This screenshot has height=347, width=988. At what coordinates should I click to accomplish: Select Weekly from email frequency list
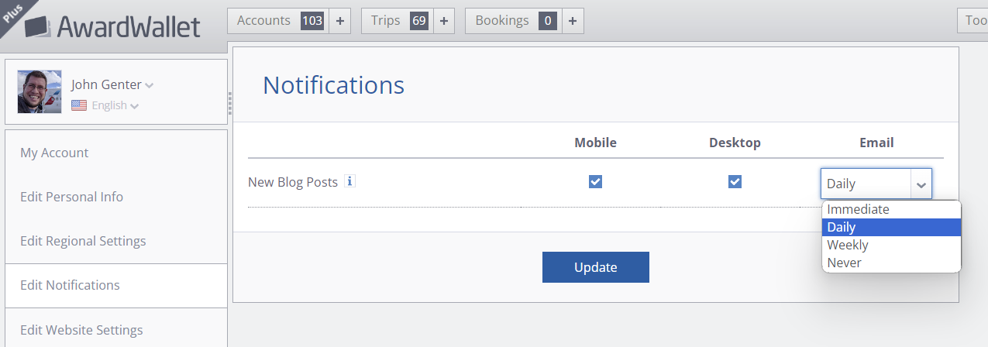[x=891, y=245]
